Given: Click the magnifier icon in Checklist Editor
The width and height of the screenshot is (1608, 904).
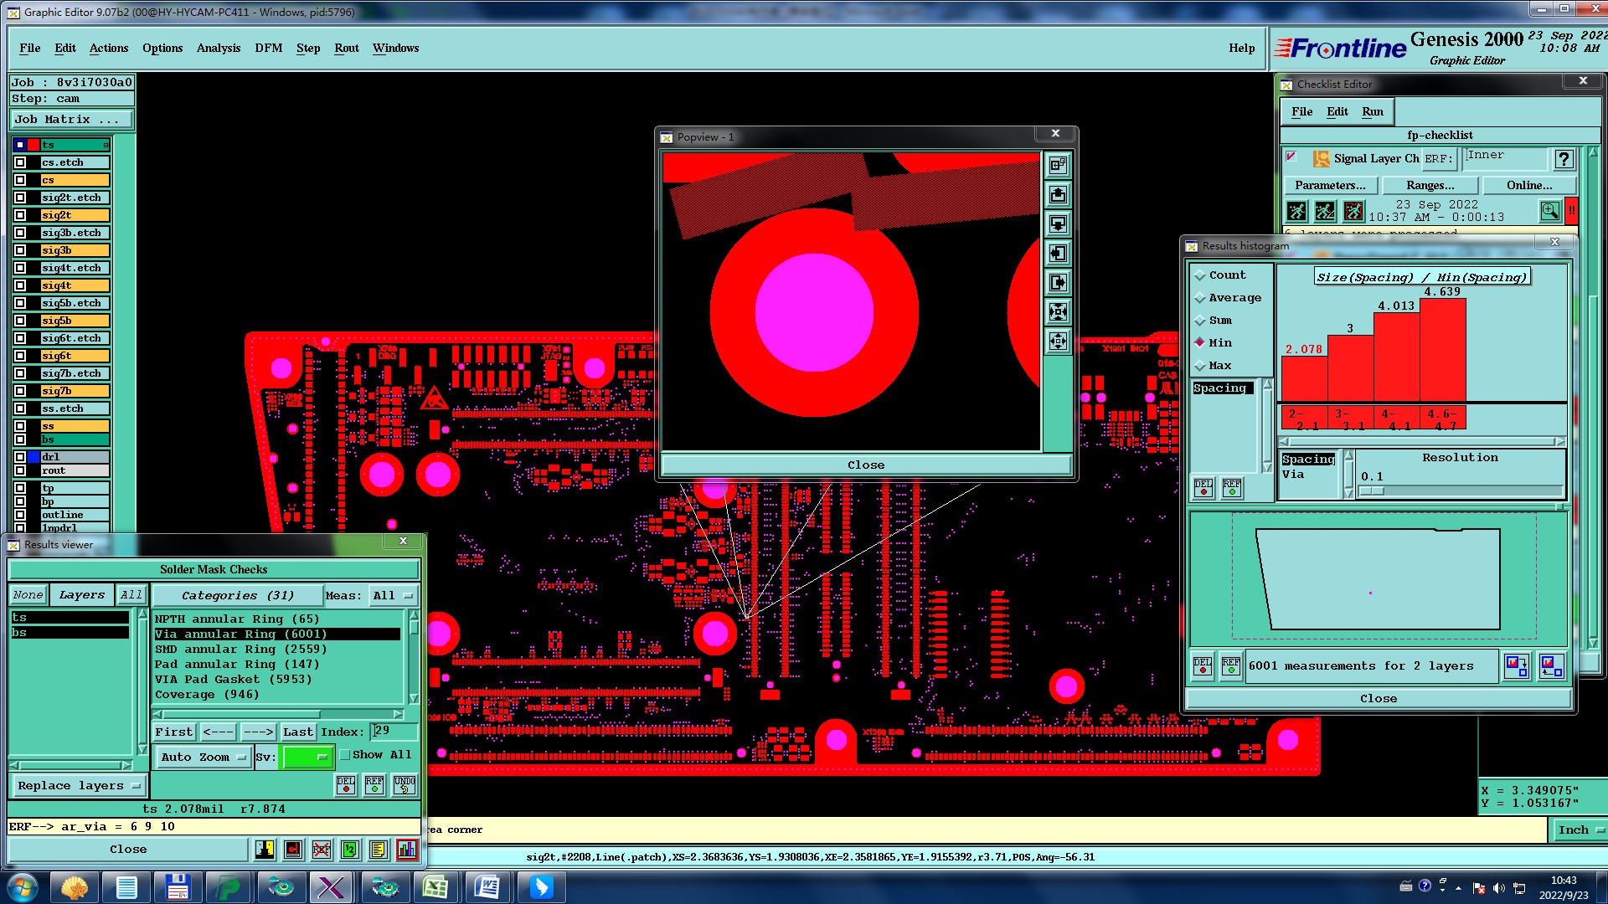Looking at the screenshot, I should pos(1549,212).
